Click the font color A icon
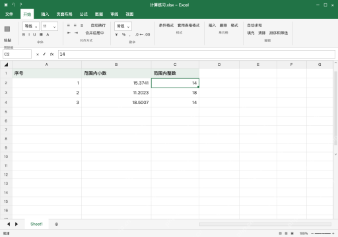The image size is (338, 237). [x=48, y=35]
